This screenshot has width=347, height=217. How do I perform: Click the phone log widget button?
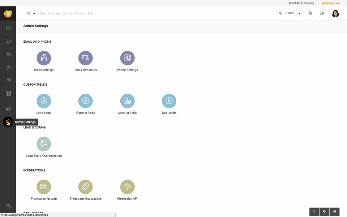335,212
